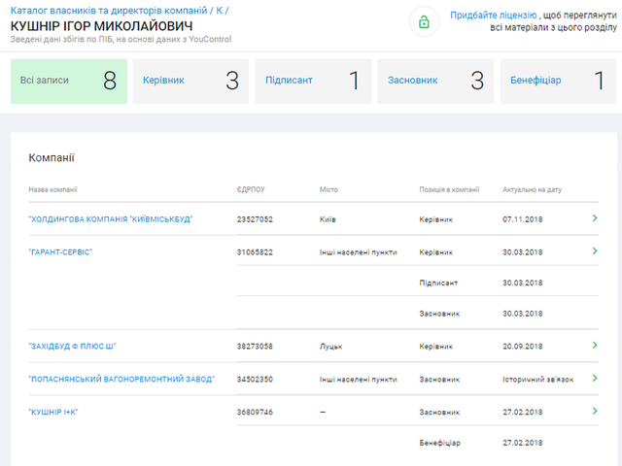Expand the Західбуд row green chevron

point(595,345)
